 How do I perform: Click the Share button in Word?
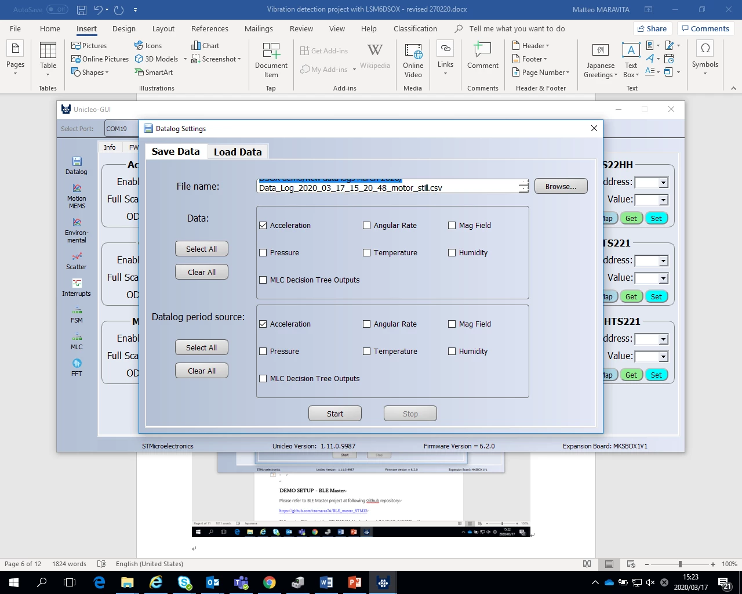click(x=653, y=28)
